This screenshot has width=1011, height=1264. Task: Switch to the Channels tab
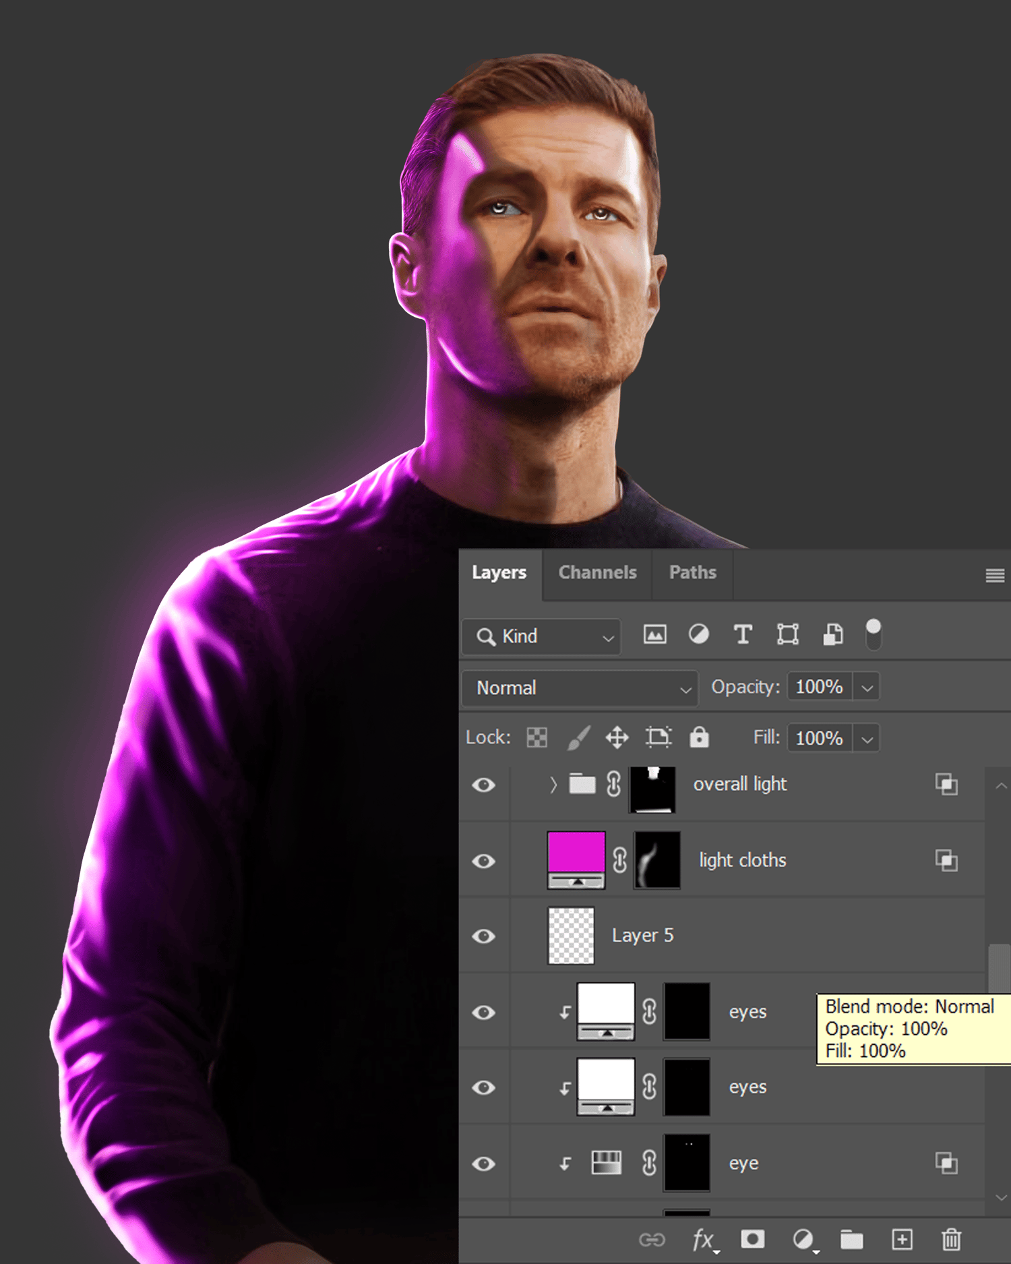click(x=597, y=572)
